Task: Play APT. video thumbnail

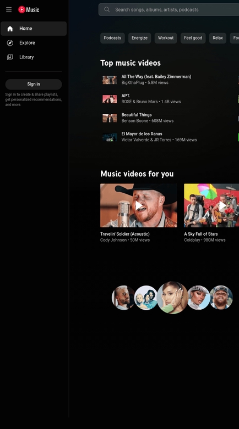Action: tap(110, 99)
